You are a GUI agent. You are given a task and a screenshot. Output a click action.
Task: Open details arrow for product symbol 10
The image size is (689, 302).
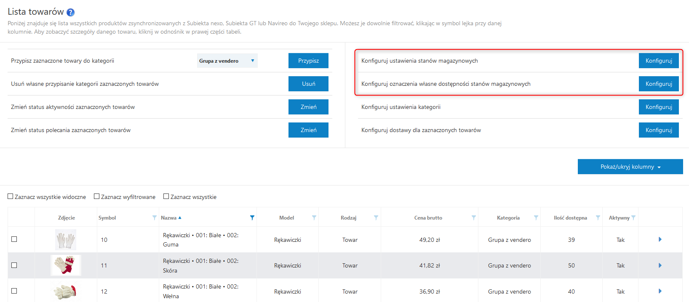point(660,239)
